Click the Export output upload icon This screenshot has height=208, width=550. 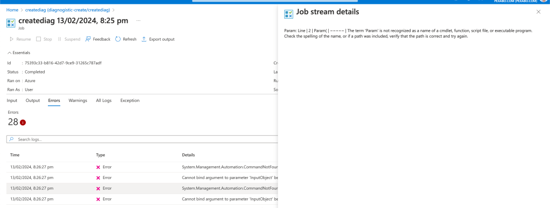tap(144, 39)
